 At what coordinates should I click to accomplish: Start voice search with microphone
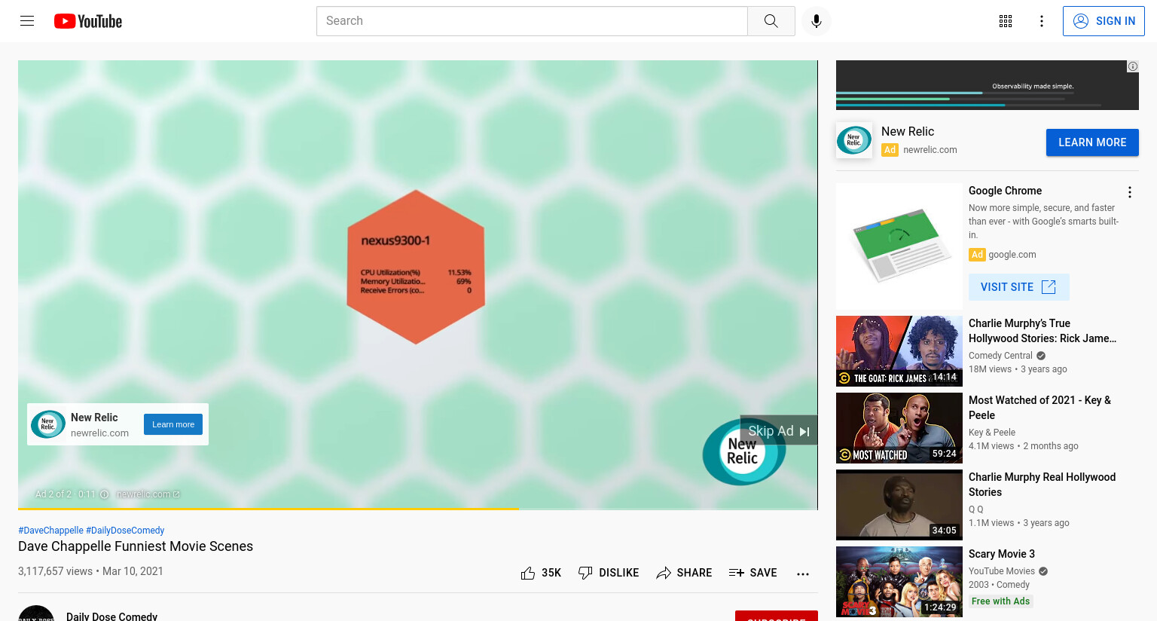817,21
